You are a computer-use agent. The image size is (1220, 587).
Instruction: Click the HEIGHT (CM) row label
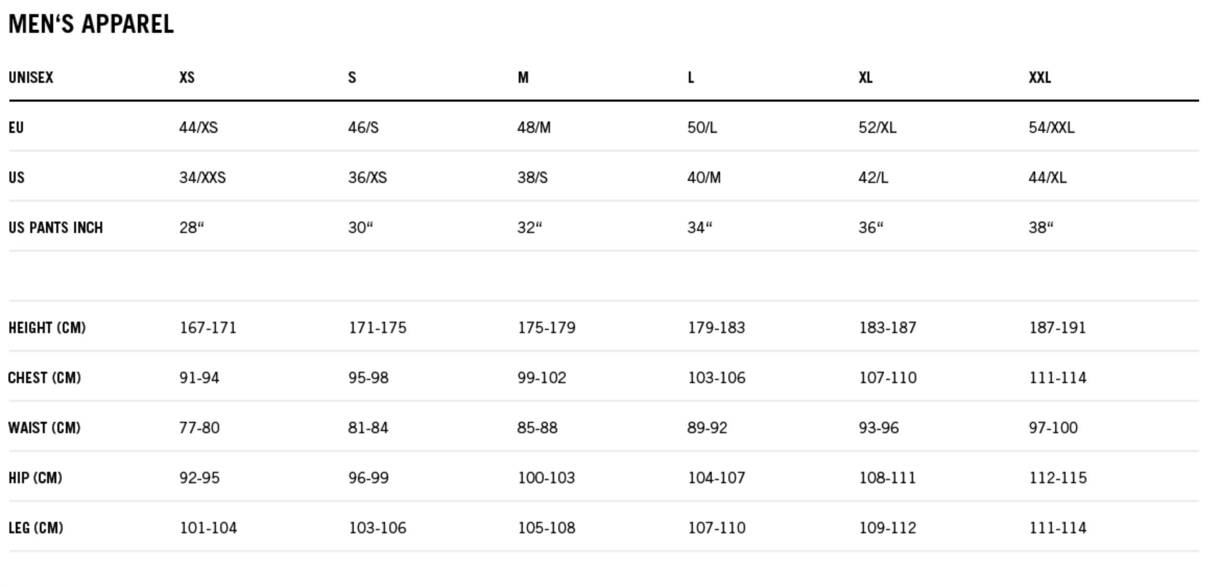click(47, 328)
